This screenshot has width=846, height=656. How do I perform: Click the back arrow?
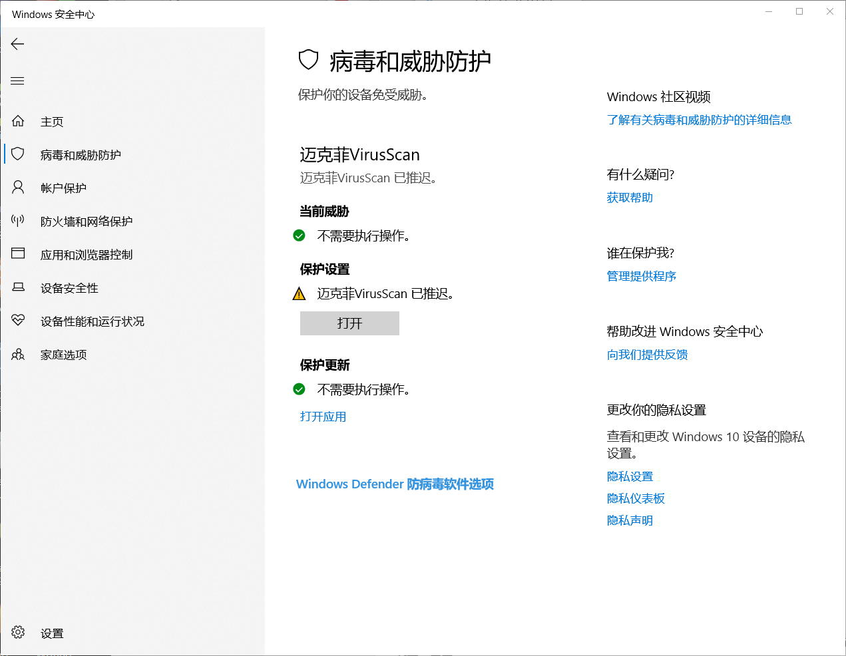tap(17, 44)
